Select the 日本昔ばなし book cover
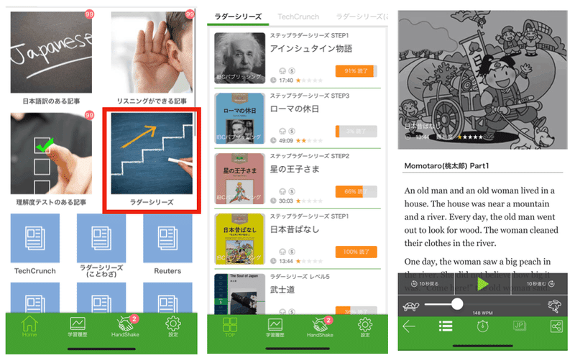The width and height of the screenshot is (575, 358). 239,239
